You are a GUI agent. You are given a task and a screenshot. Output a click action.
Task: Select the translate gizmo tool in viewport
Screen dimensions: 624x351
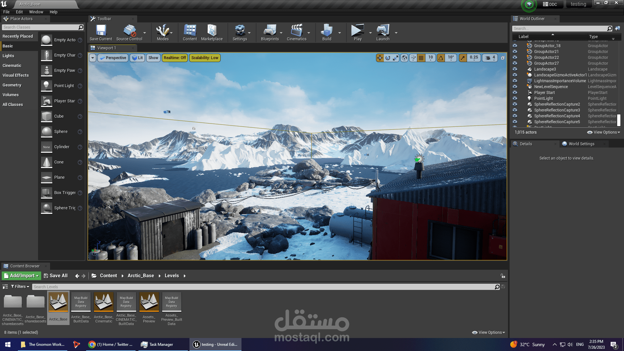click(x=380, y=58)
